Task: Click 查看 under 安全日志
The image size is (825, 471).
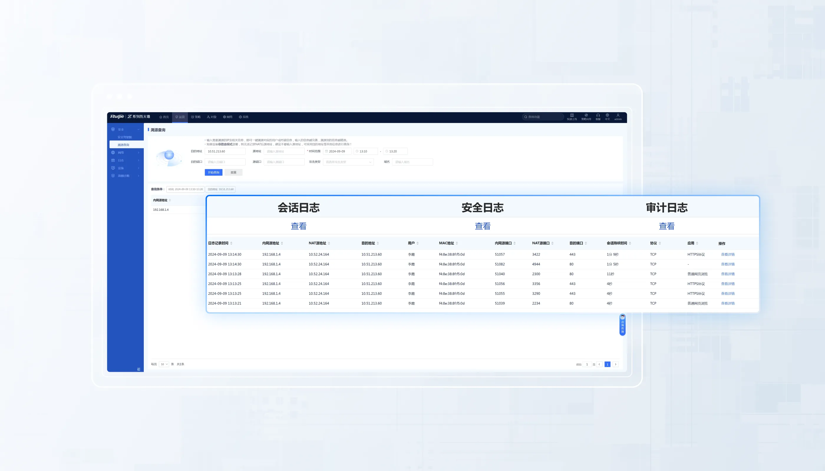Action: coord(482,226)
